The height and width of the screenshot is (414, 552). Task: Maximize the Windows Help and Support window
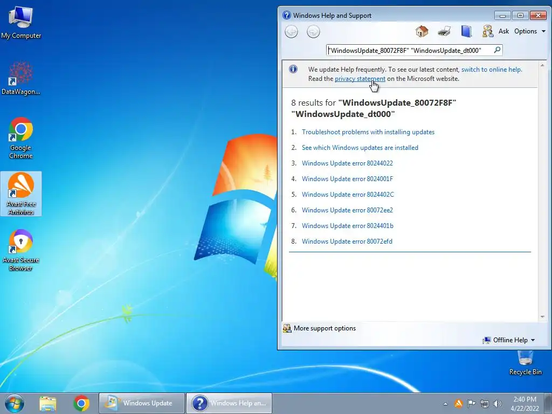coord(520,16)
